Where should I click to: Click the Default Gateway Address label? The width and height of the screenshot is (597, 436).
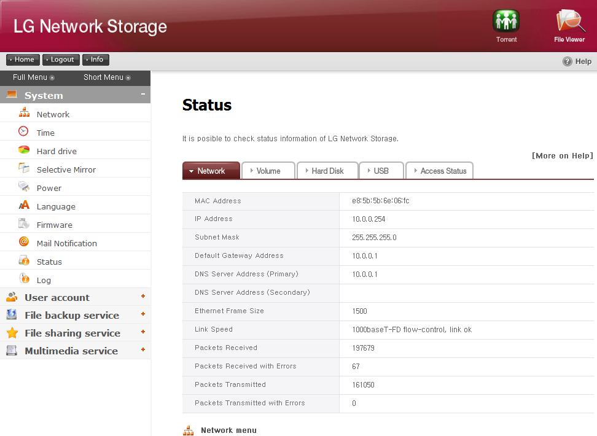(239, 255)
